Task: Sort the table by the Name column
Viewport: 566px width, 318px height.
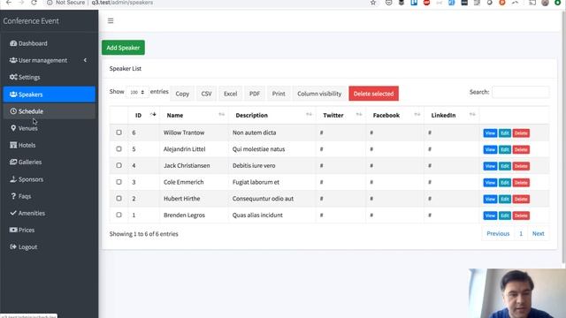Action: pyautogui.click(x=194, y=116)
